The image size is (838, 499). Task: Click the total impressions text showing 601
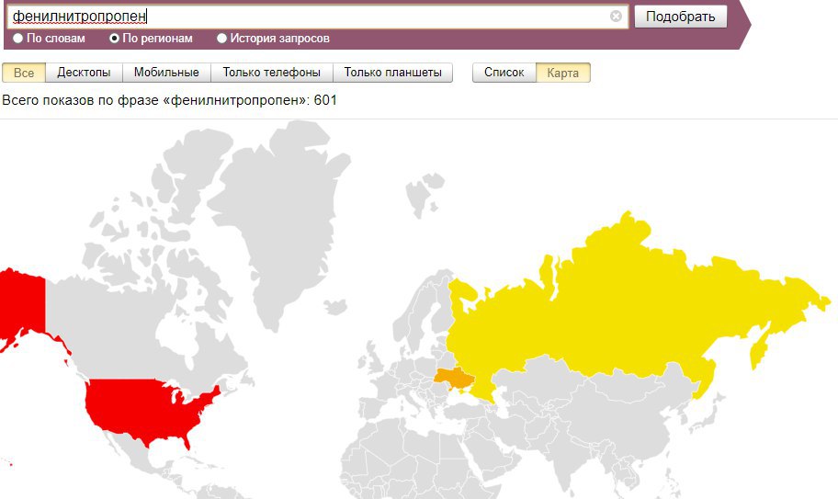169,100
